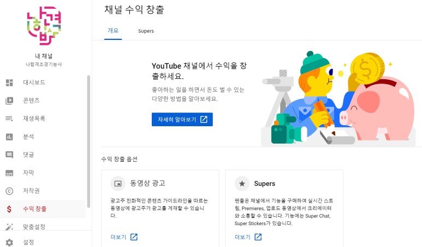Click the sidebar vertical scrollbar
The image size is (422, 247).
click(88, 142)
